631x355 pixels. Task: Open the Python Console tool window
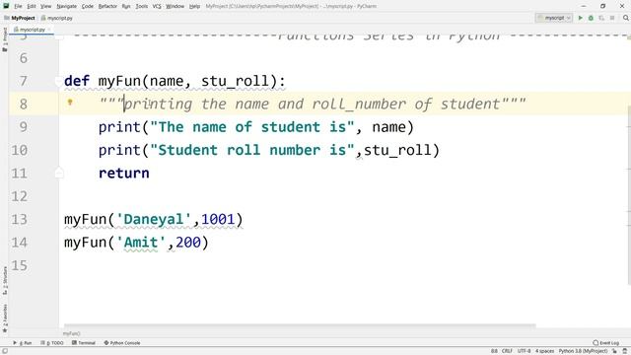click(122, 343)
